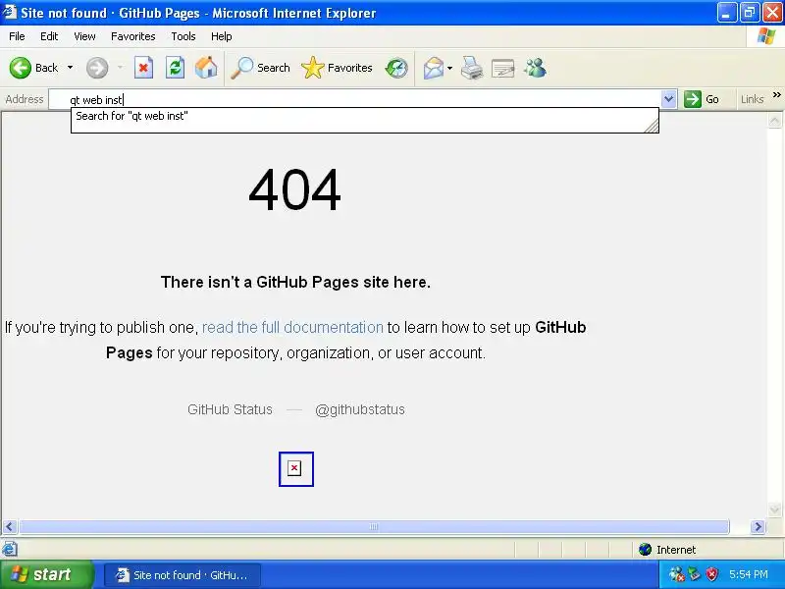The image size is (785, 589).
Task: Select 'Site not found' taskbar button
Action: [183, 575]
